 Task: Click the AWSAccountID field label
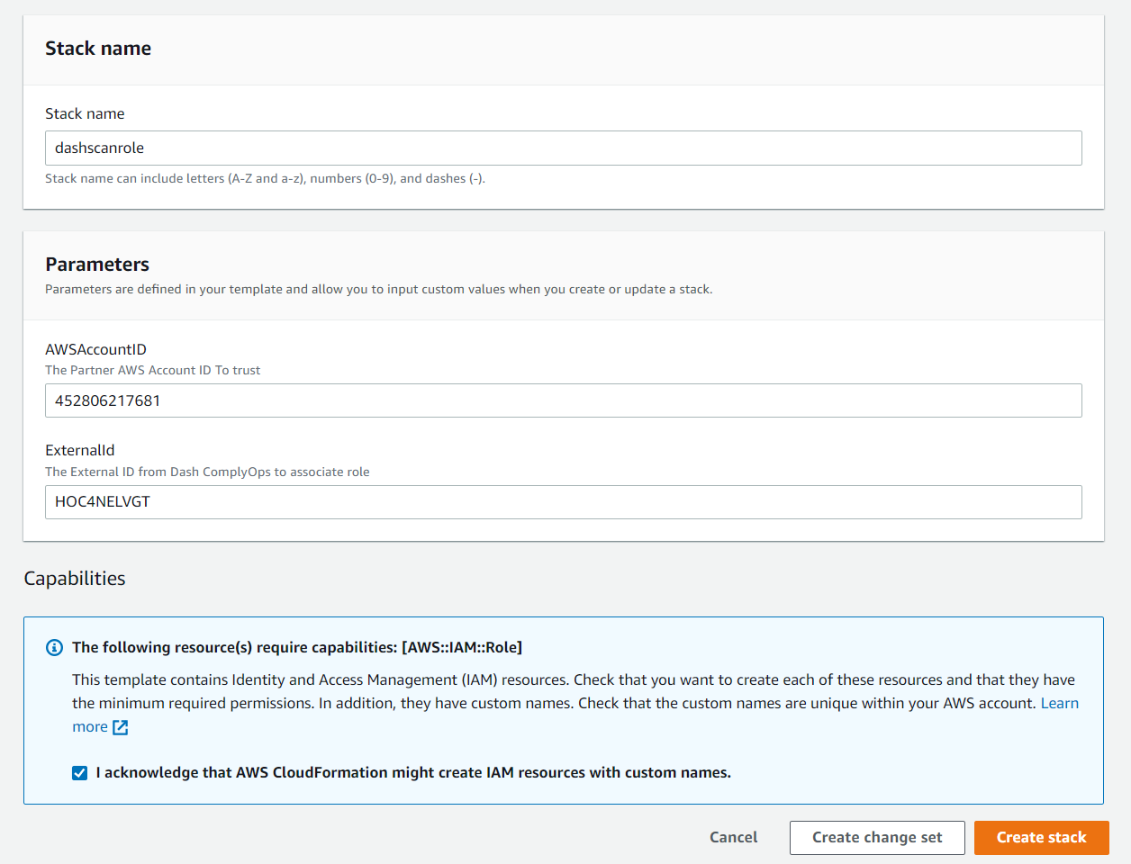[95, 350]
